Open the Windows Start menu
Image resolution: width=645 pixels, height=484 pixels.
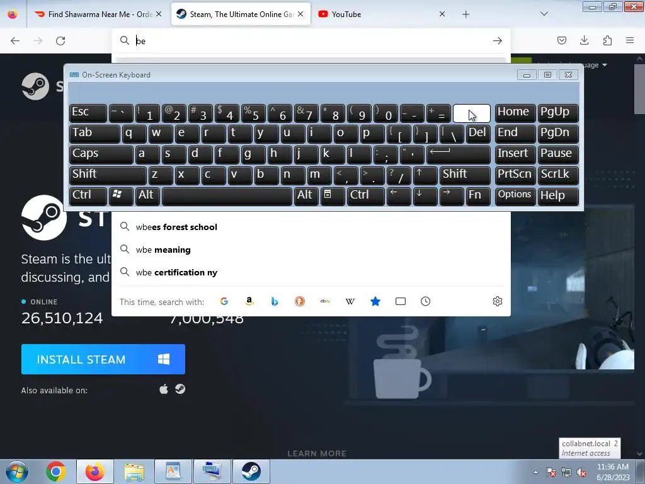coord(17,471)
